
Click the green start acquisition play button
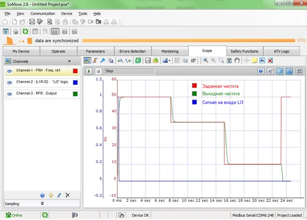(90, 71)
